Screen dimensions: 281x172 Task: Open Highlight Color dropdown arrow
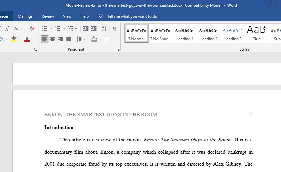[20, 39]
